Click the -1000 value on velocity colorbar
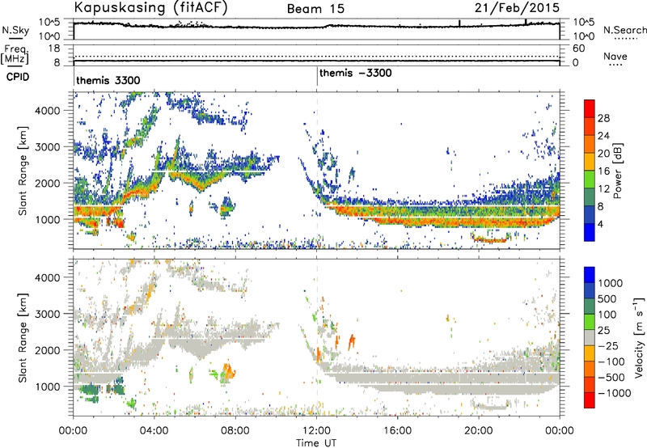 615,393
